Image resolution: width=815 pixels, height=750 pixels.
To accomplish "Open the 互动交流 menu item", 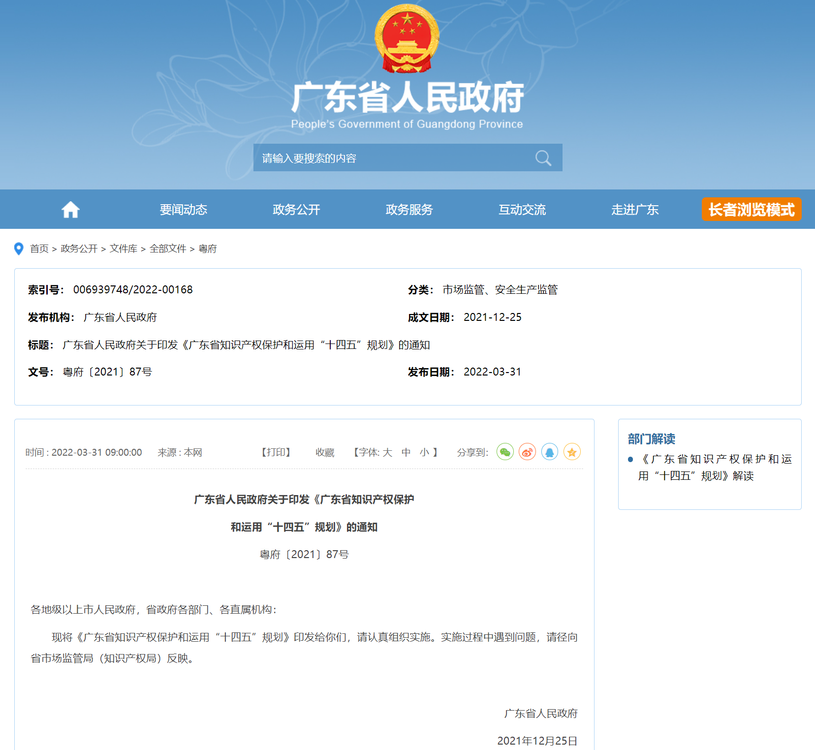I will pos(522,210).
